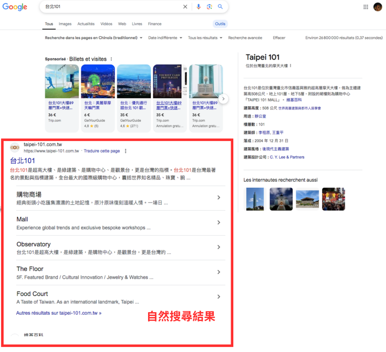Image resolution: width=386 pixels, height=352 pixels.
Task: Clear the search box with the X icon
Action: point(185,7)
